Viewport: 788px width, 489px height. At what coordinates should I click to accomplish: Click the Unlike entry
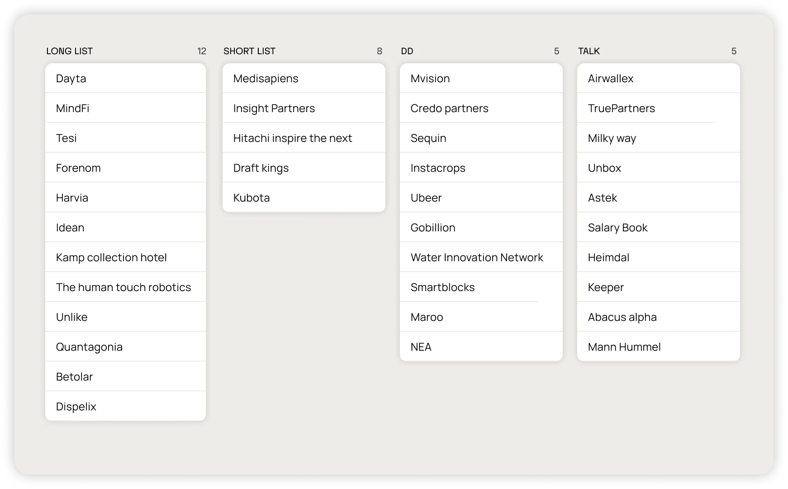(125, 317)
